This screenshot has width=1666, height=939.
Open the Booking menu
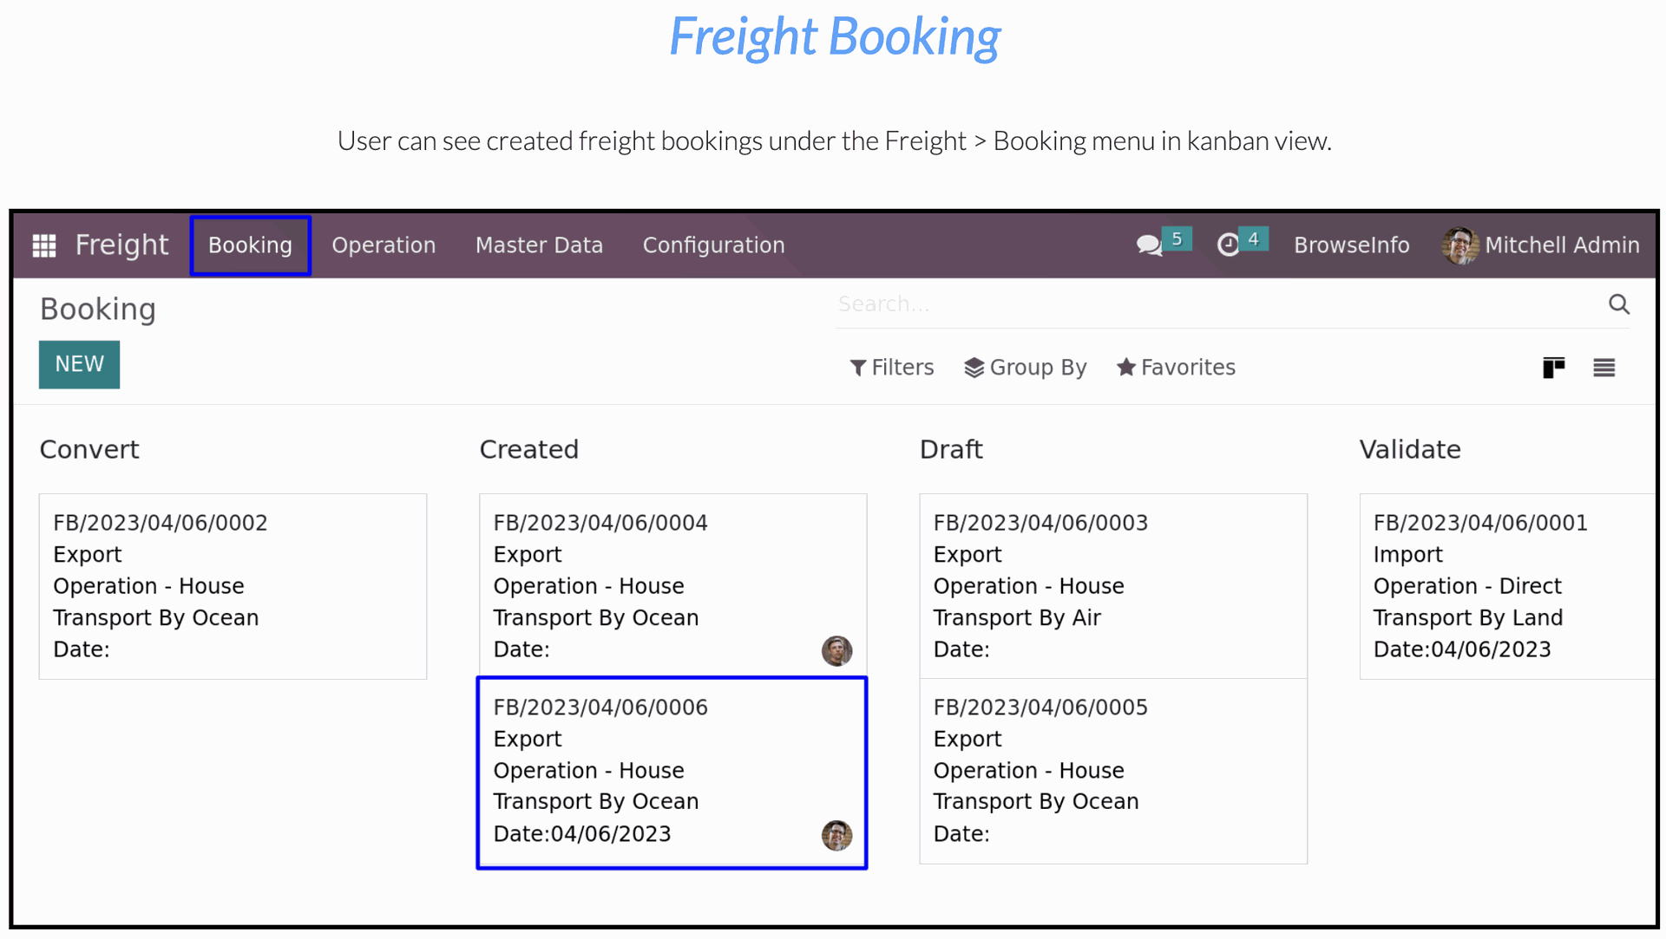tap(250, 245)
